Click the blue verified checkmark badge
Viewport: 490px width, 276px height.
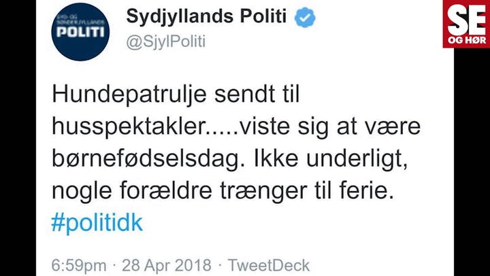305,18
